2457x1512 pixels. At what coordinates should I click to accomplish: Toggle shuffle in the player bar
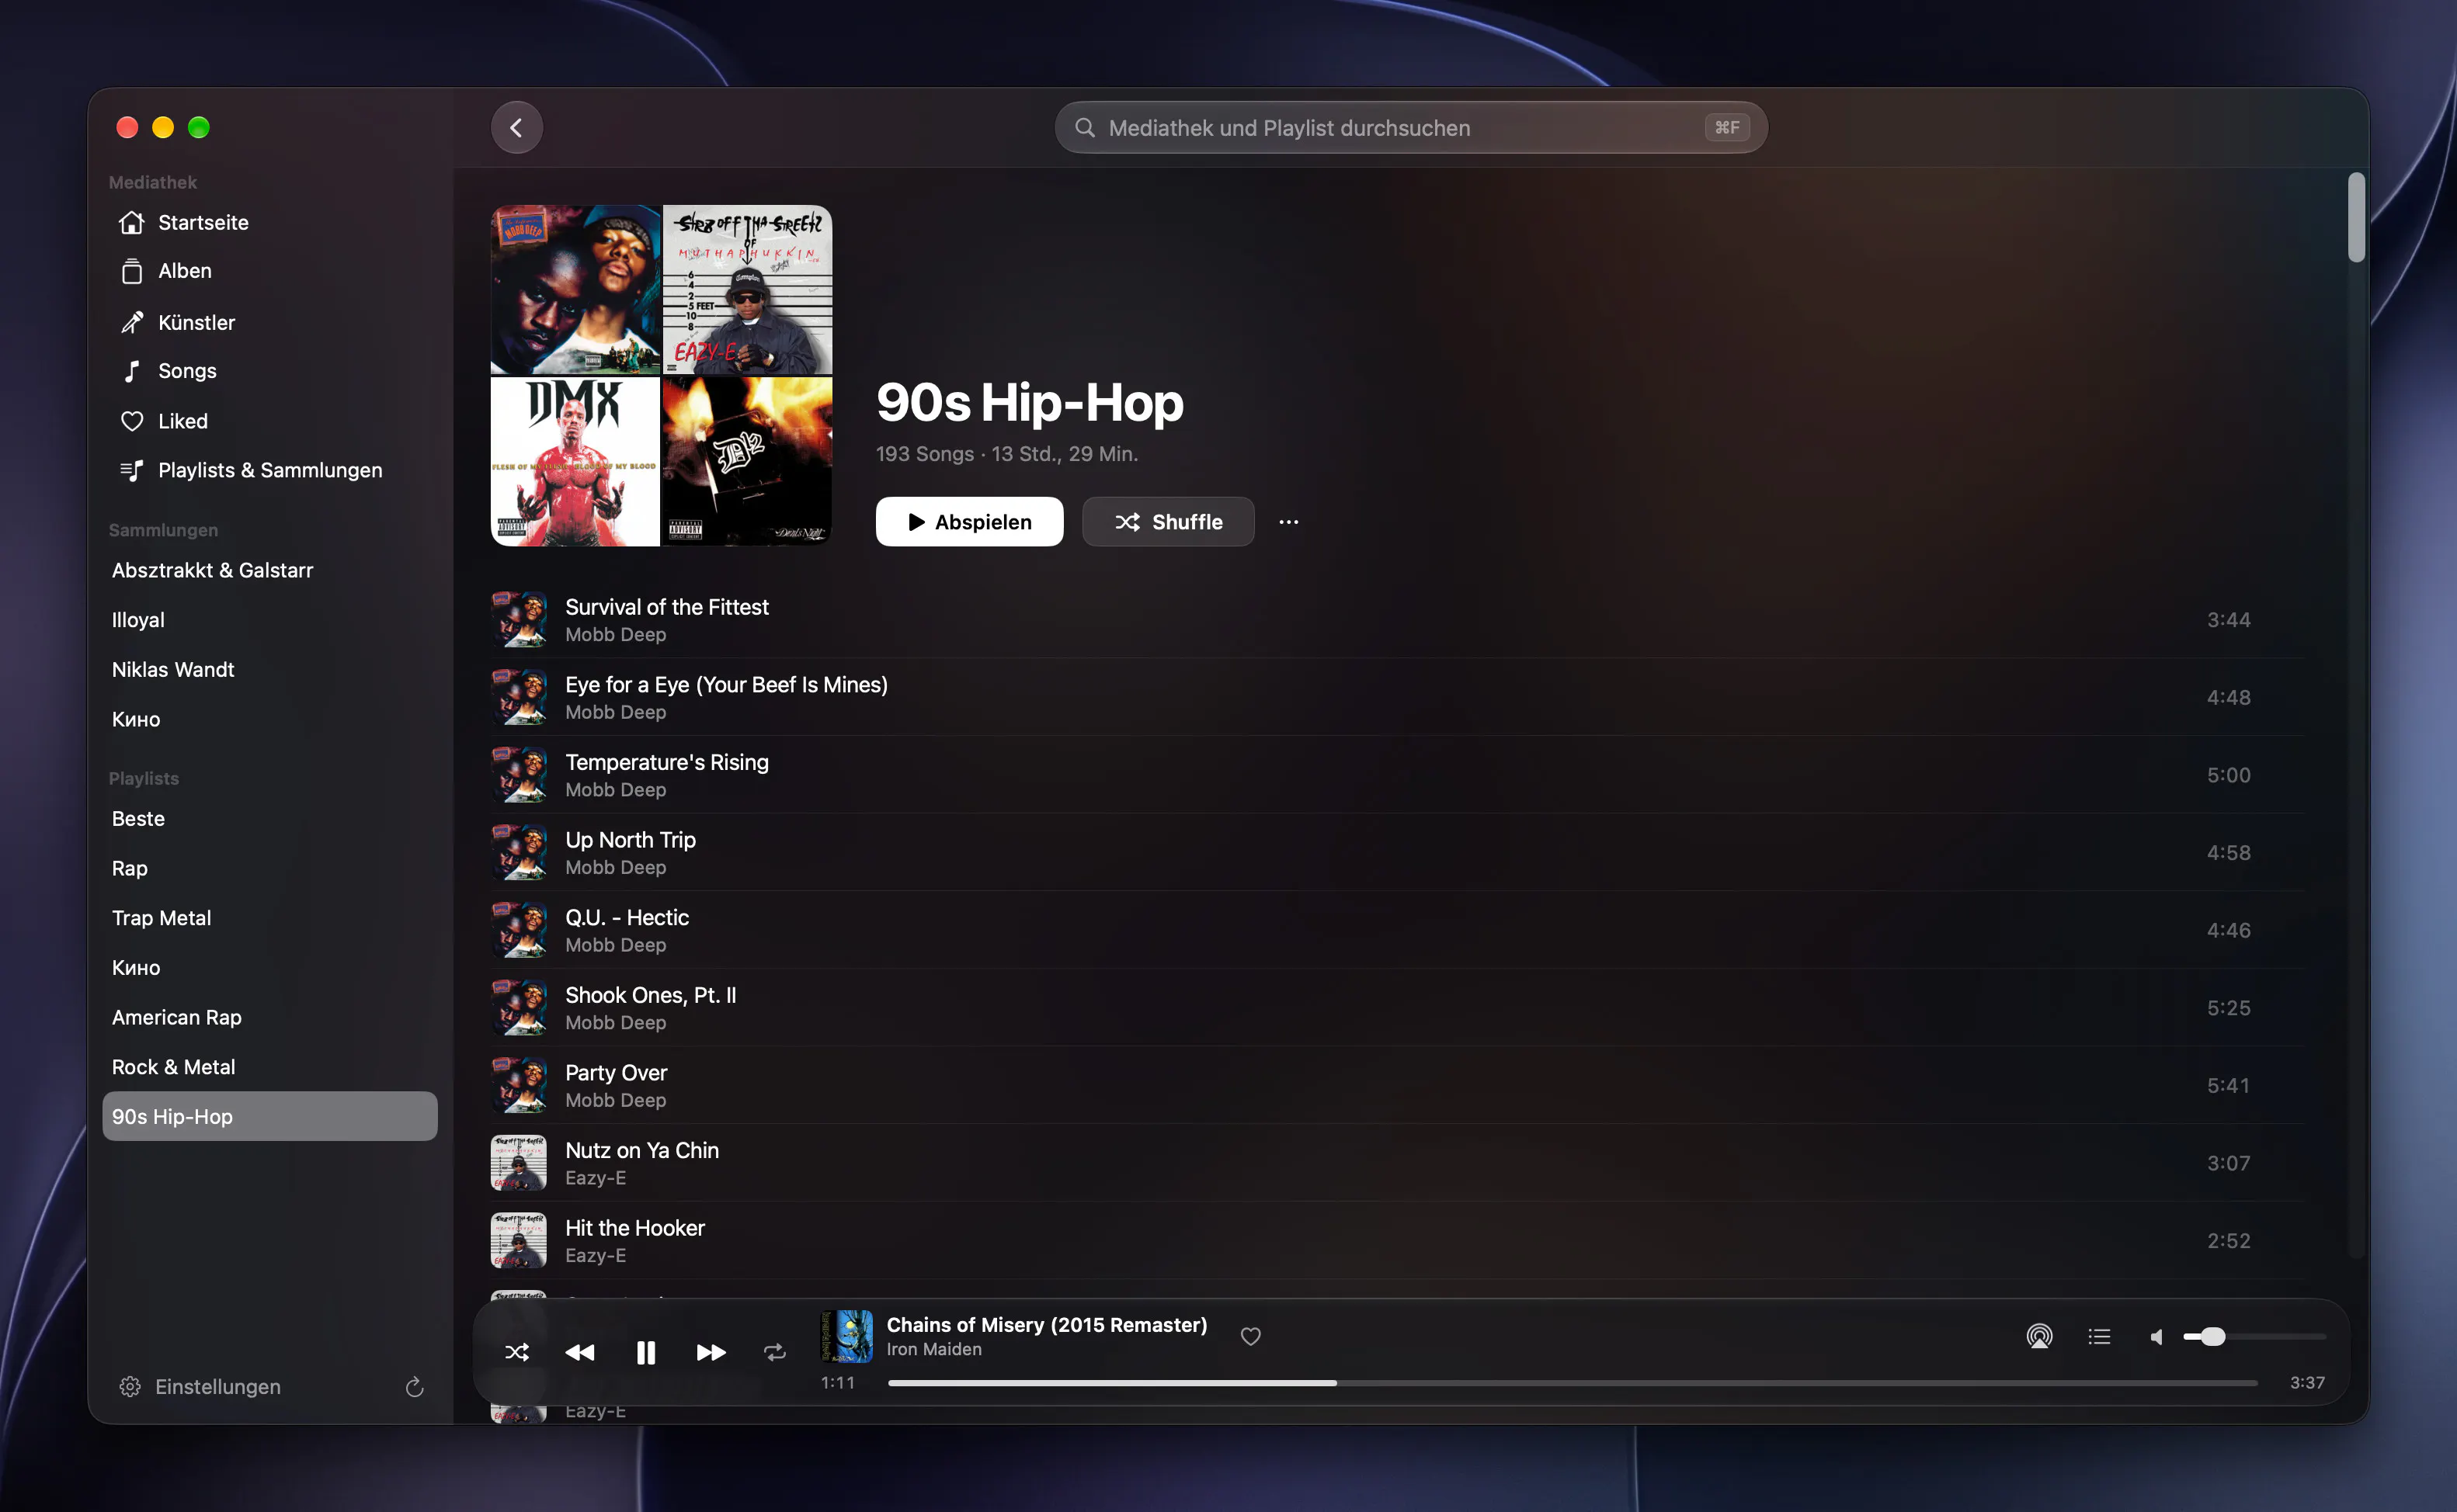(x=517, y=1352)
